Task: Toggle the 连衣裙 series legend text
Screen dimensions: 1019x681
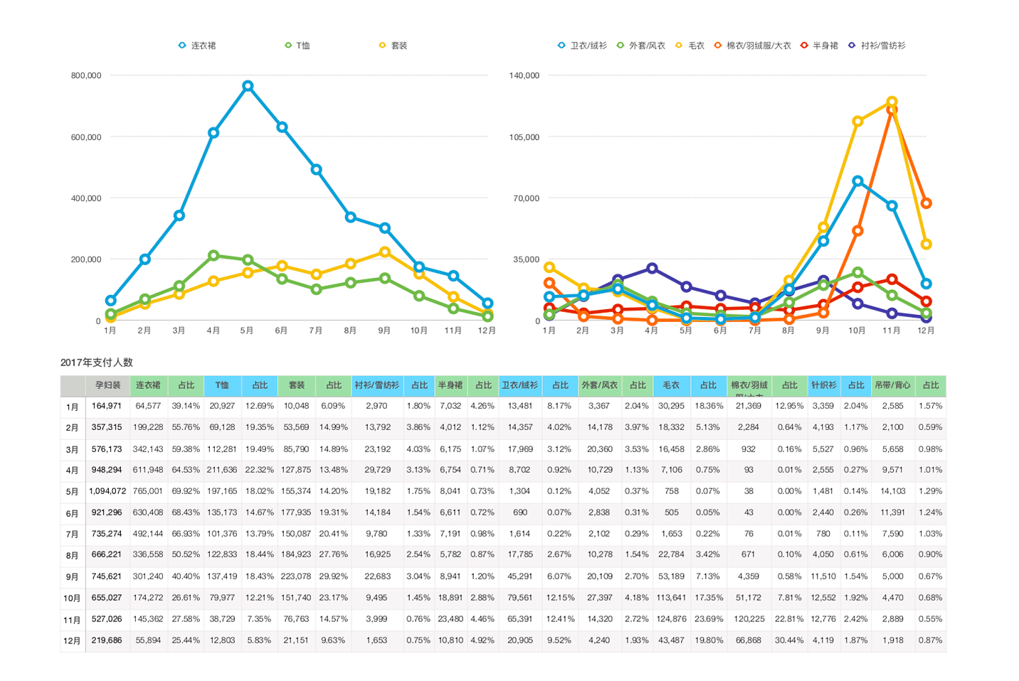Action: (204, 45)
